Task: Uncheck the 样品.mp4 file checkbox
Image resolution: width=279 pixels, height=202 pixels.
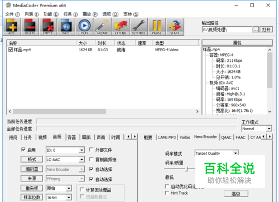Action: [11, 50]
